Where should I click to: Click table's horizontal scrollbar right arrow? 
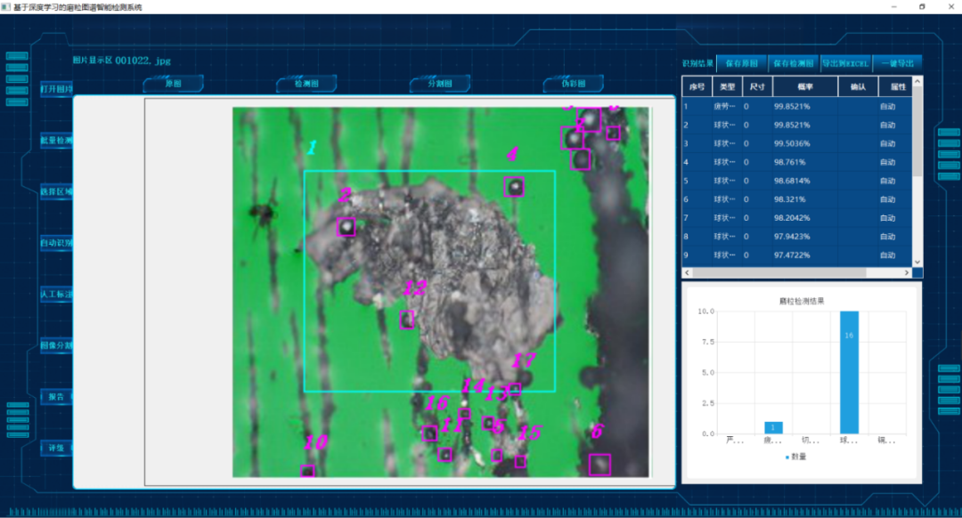click(907, 272)
